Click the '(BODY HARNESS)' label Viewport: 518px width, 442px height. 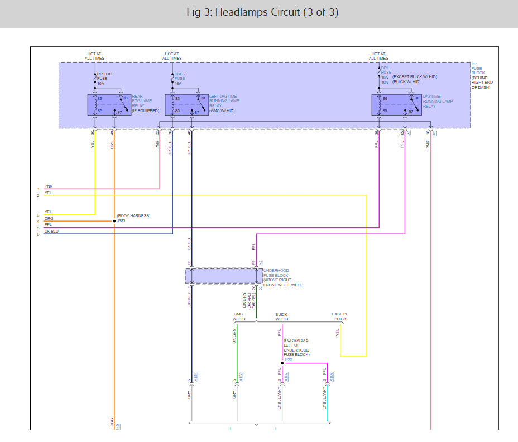(x=133, y=216)
